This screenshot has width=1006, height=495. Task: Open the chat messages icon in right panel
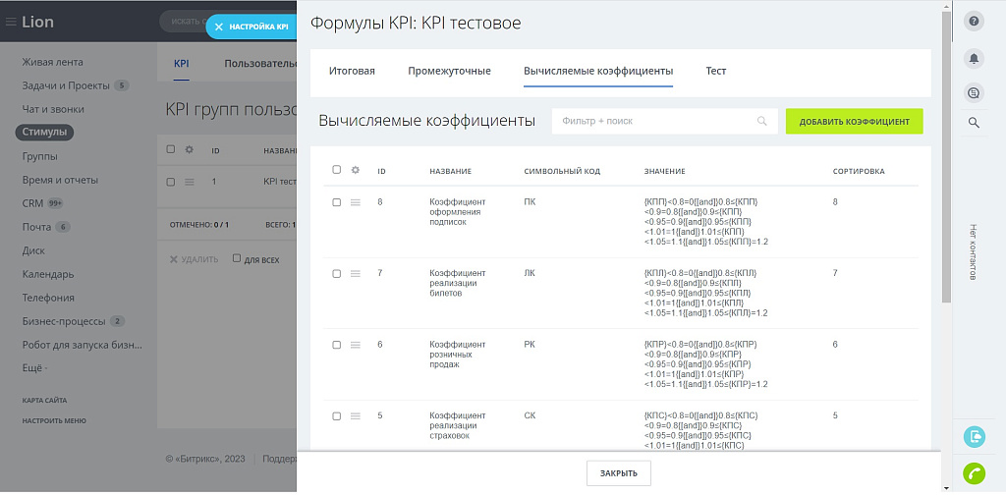[974, 91]
